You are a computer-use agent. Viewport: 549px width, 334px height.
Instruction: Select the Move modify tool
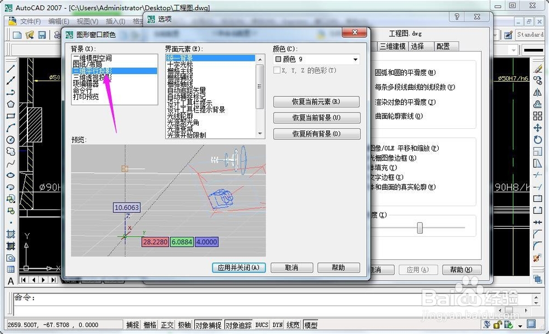pos(538,128)
